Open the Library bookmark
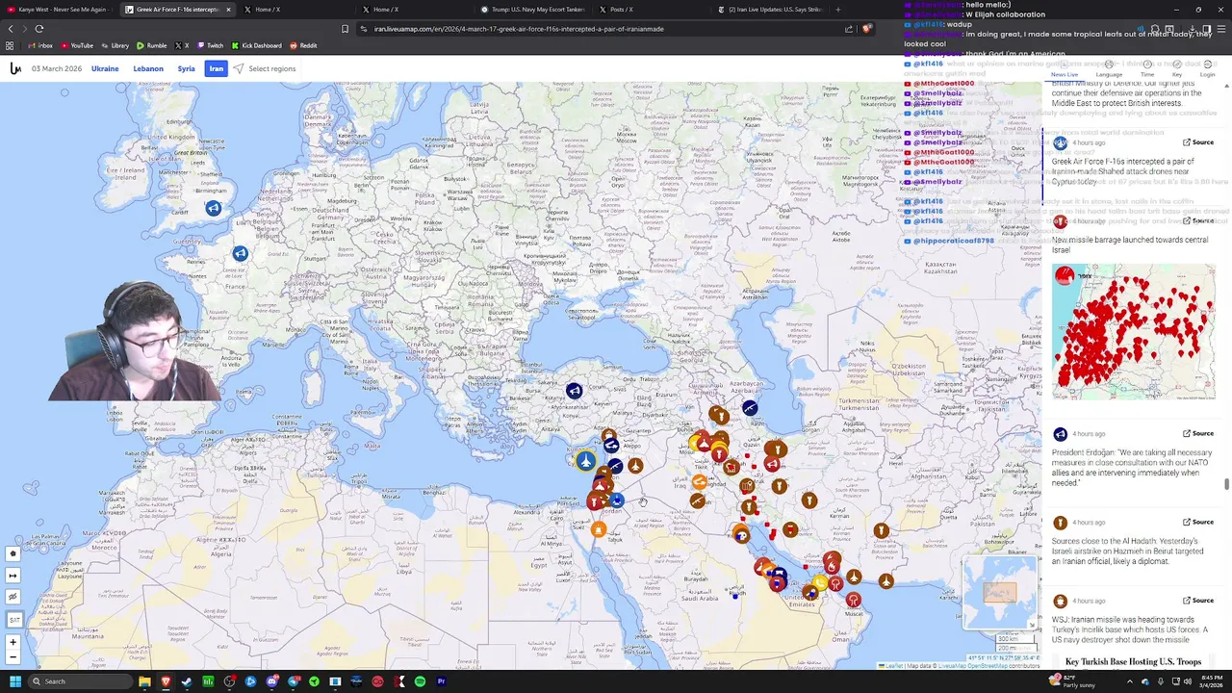The width and height of the screenshot is (1232, 693). click(115, 45)
